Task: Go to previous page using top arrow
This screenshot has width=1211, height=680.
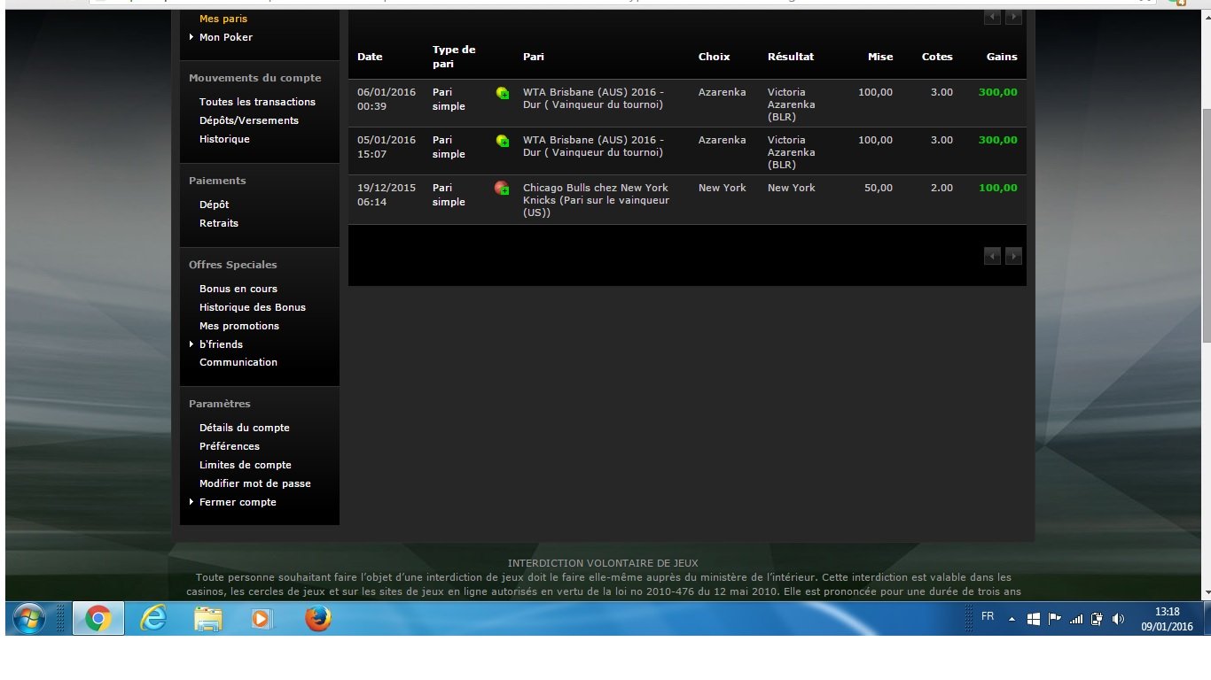Action: pos(992,17)
